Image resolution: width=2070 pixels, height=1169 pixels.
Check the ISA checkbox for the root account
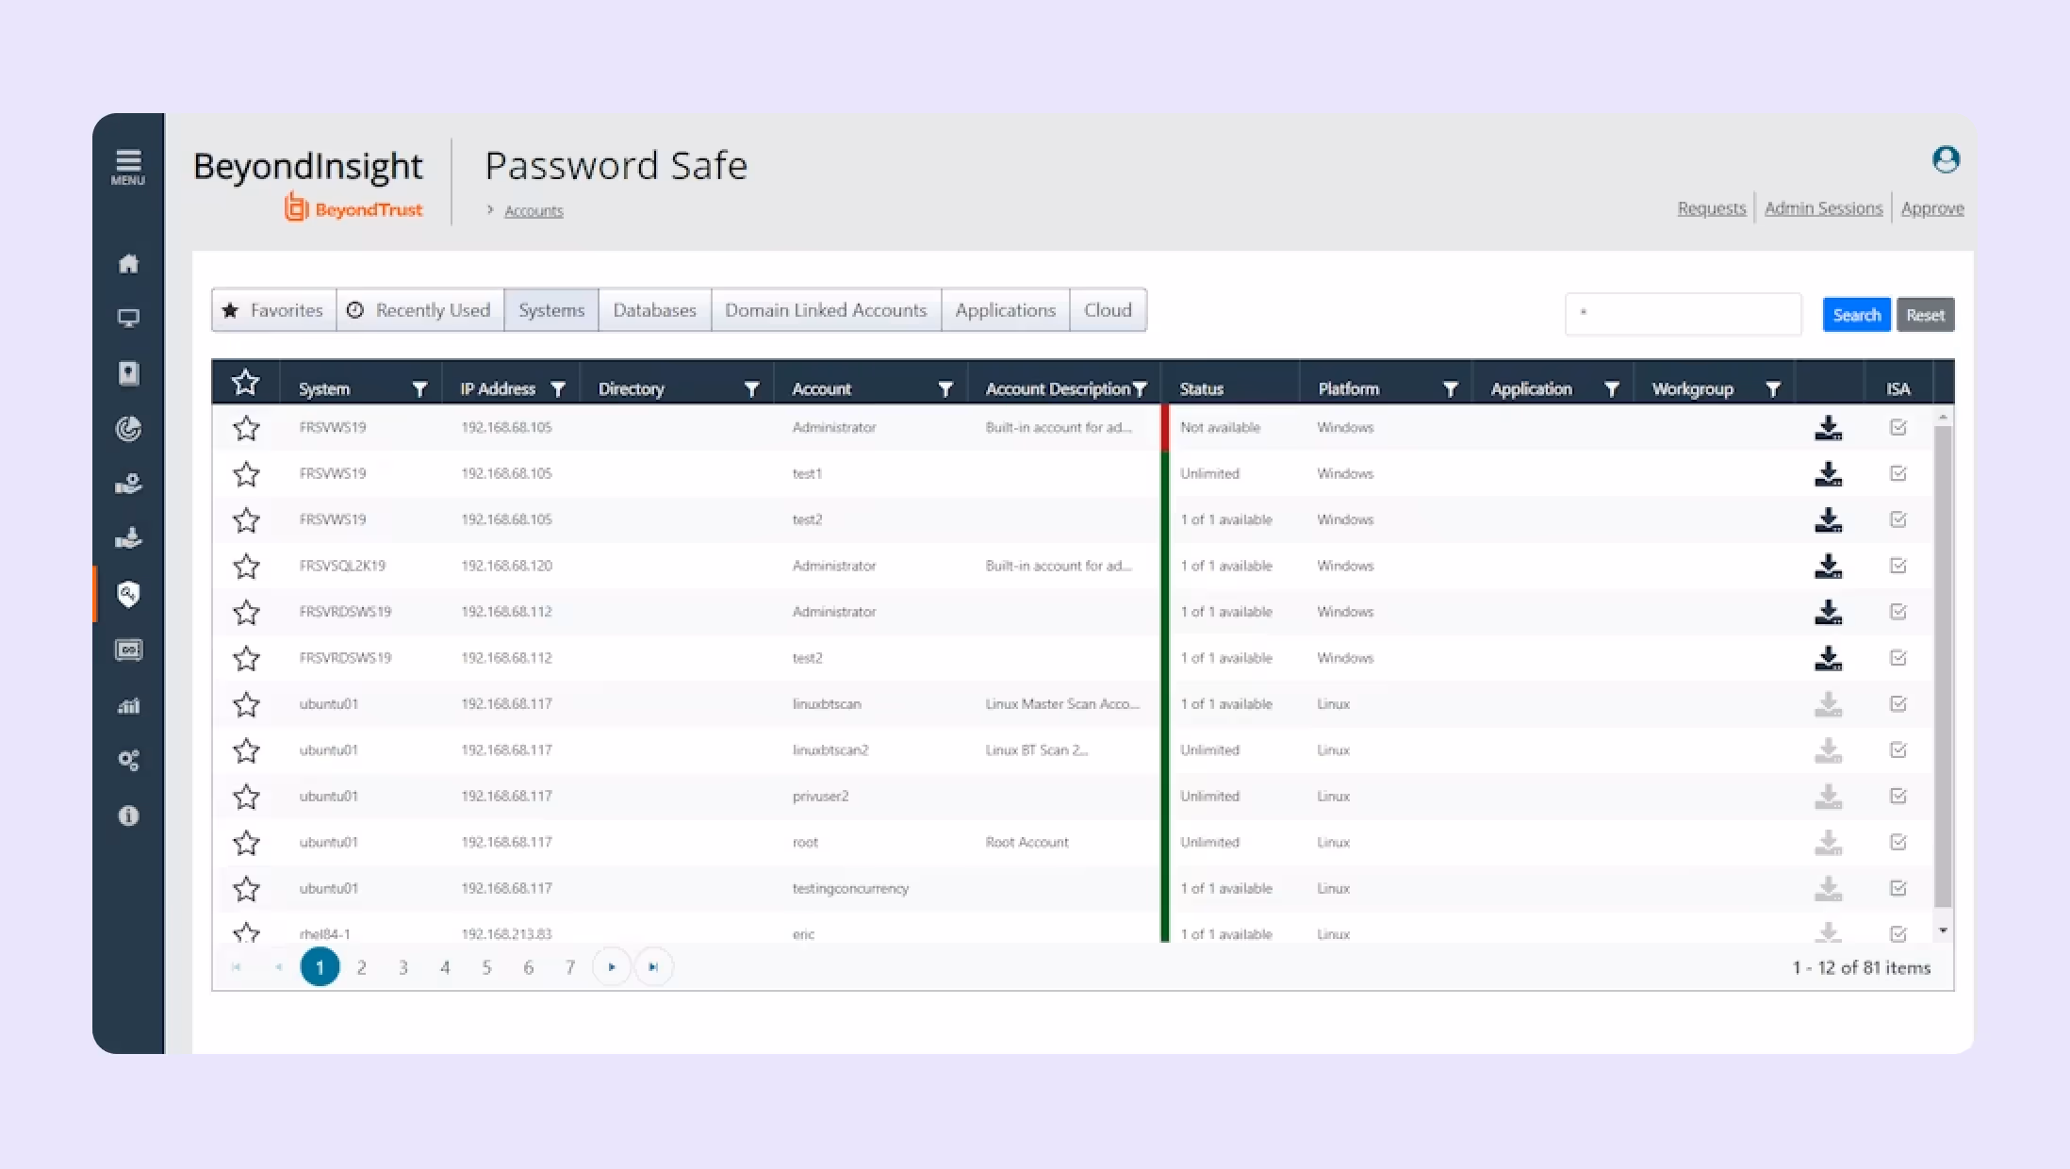click(x=1897, y=842)
